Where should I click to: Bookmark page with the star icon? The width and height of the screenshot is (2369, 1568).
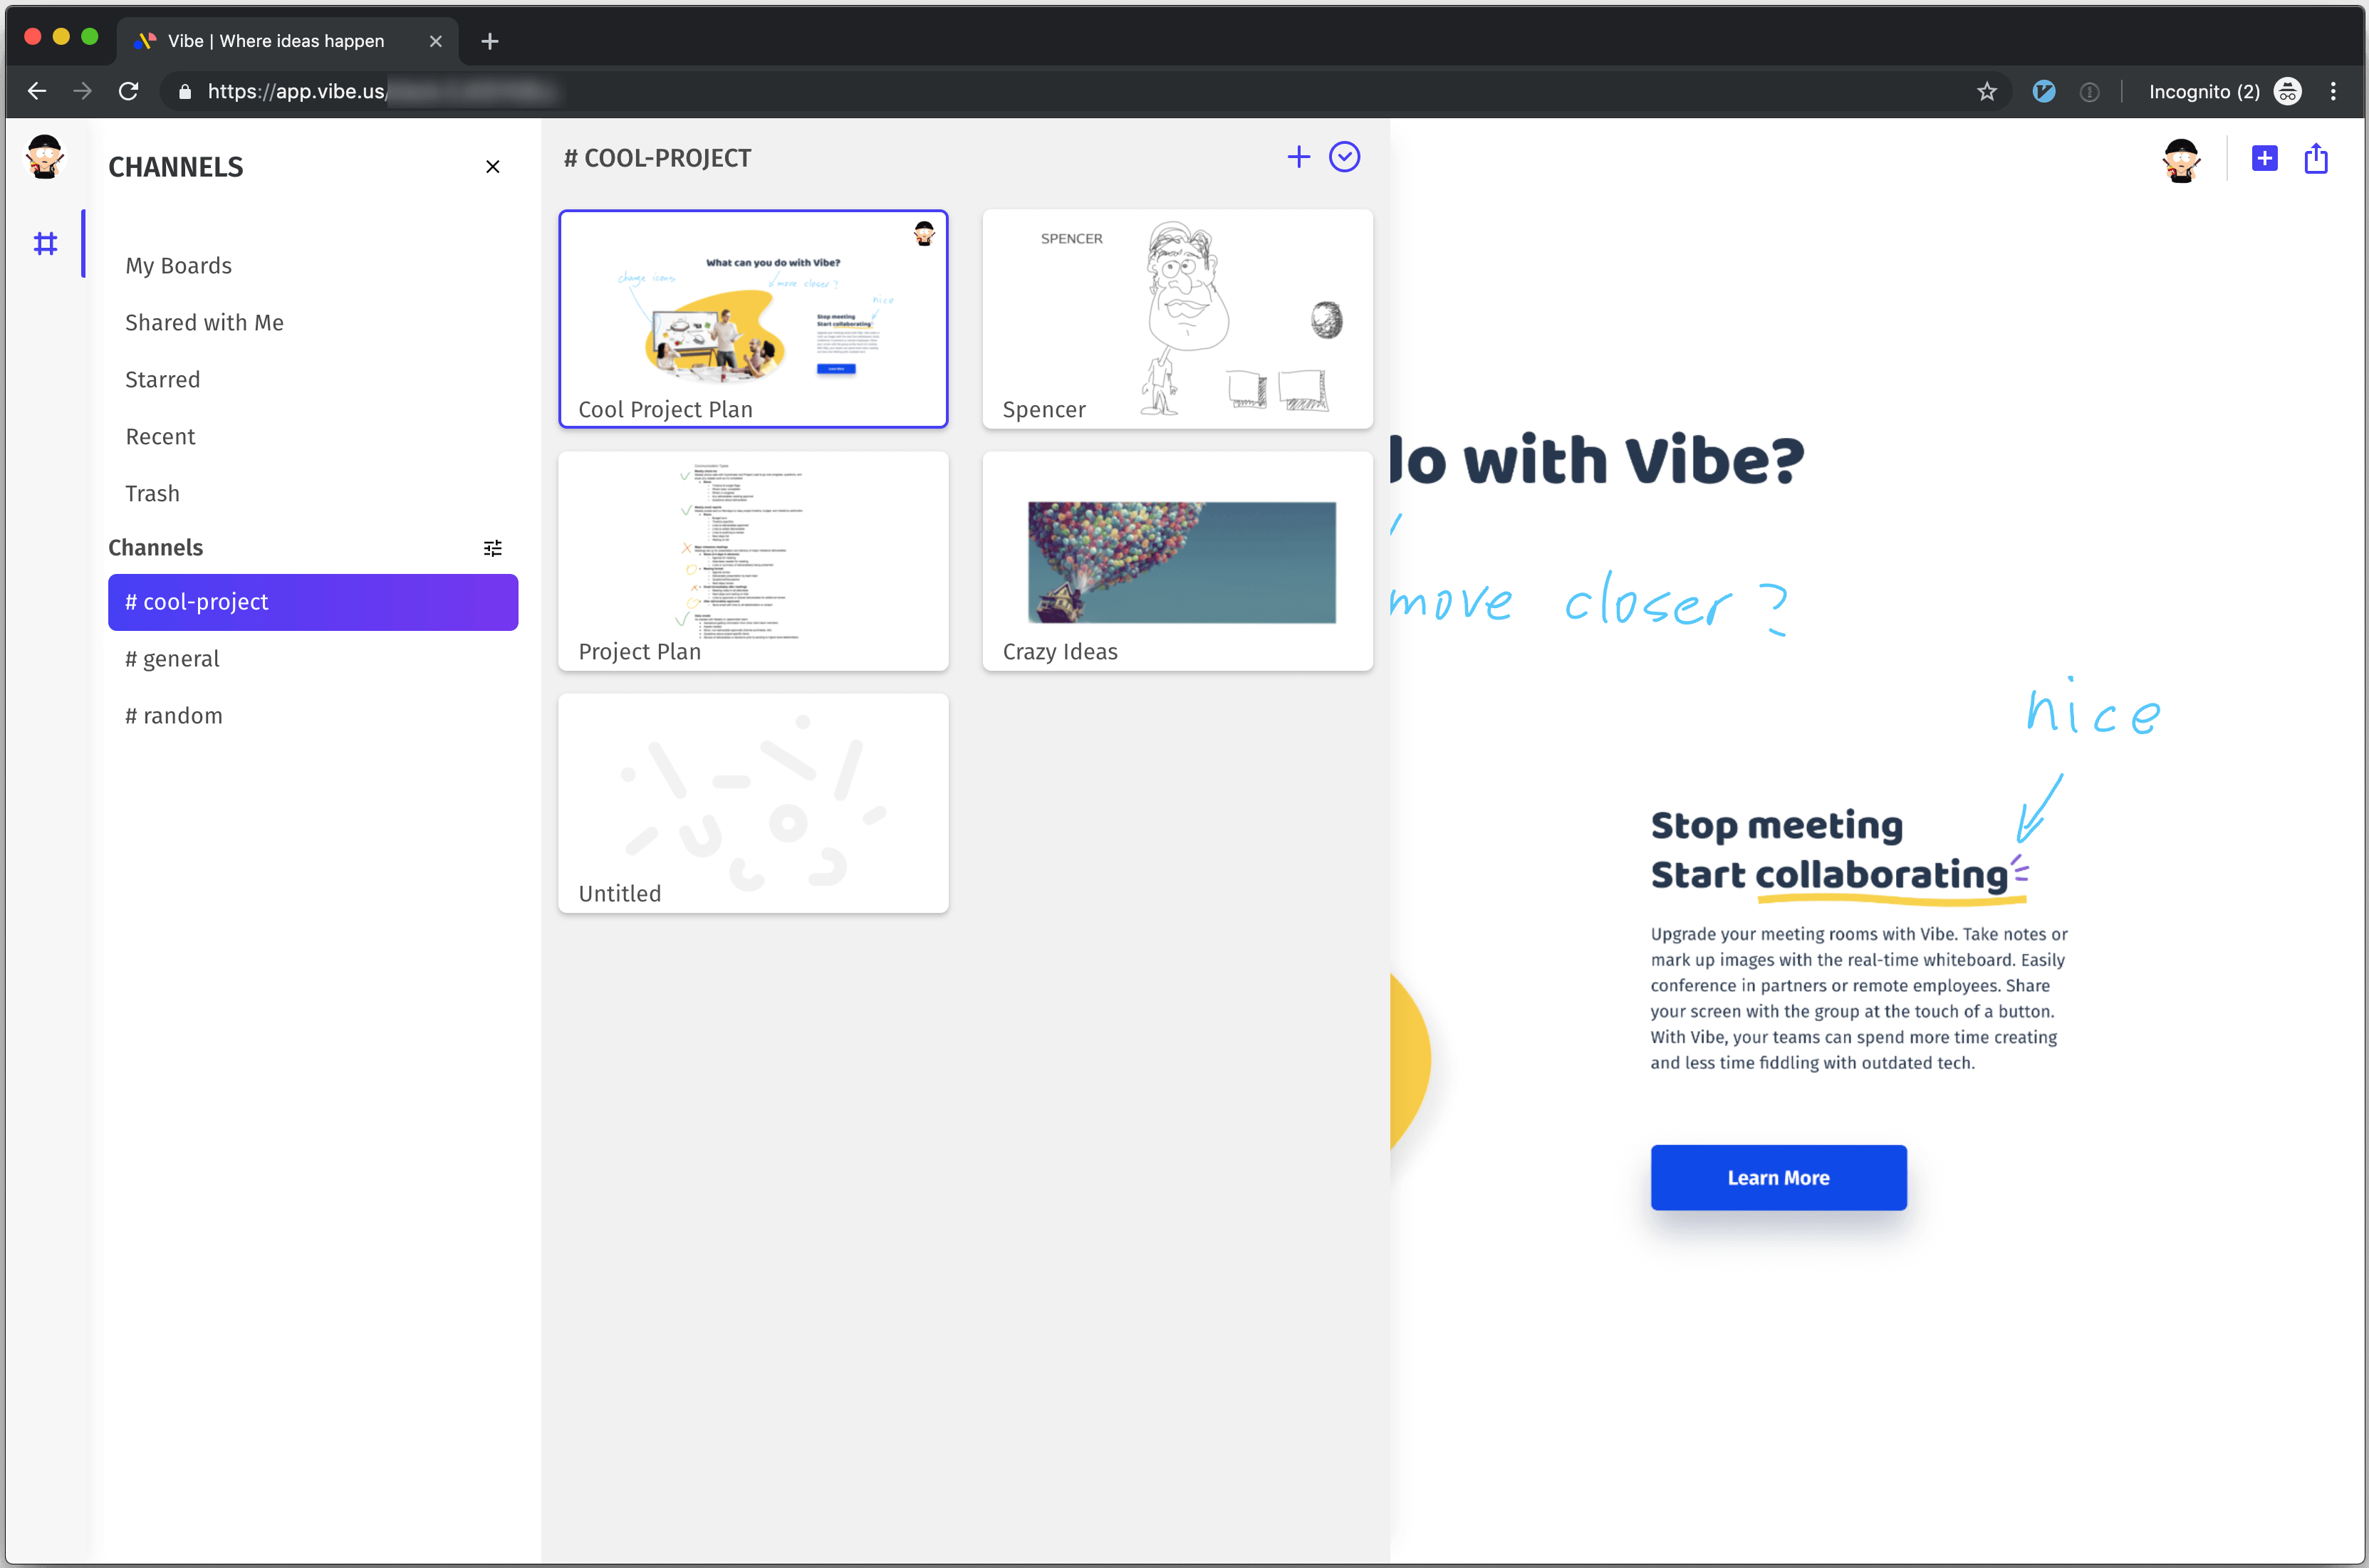(x=1986, y=92)
